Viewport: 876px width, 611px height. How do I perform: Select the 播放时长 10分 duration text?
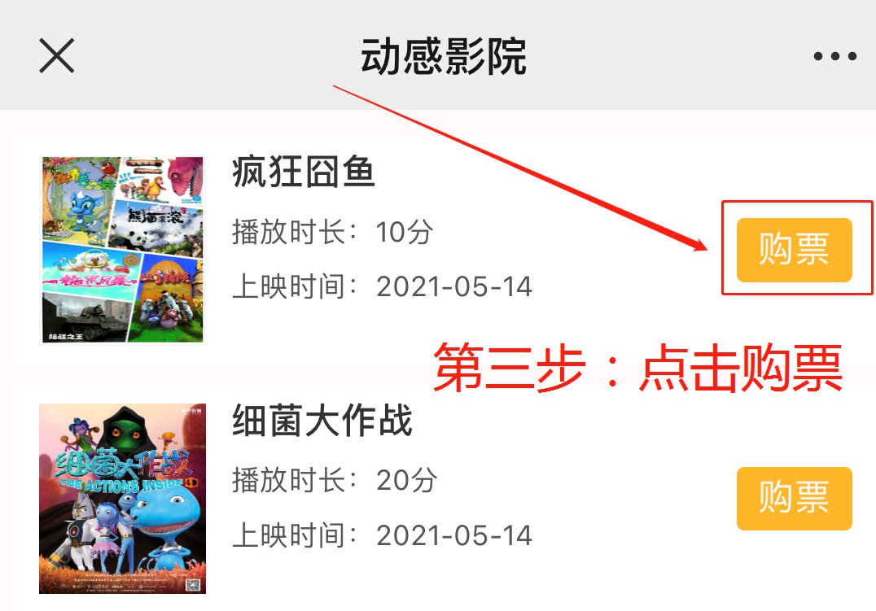(332, 231)
